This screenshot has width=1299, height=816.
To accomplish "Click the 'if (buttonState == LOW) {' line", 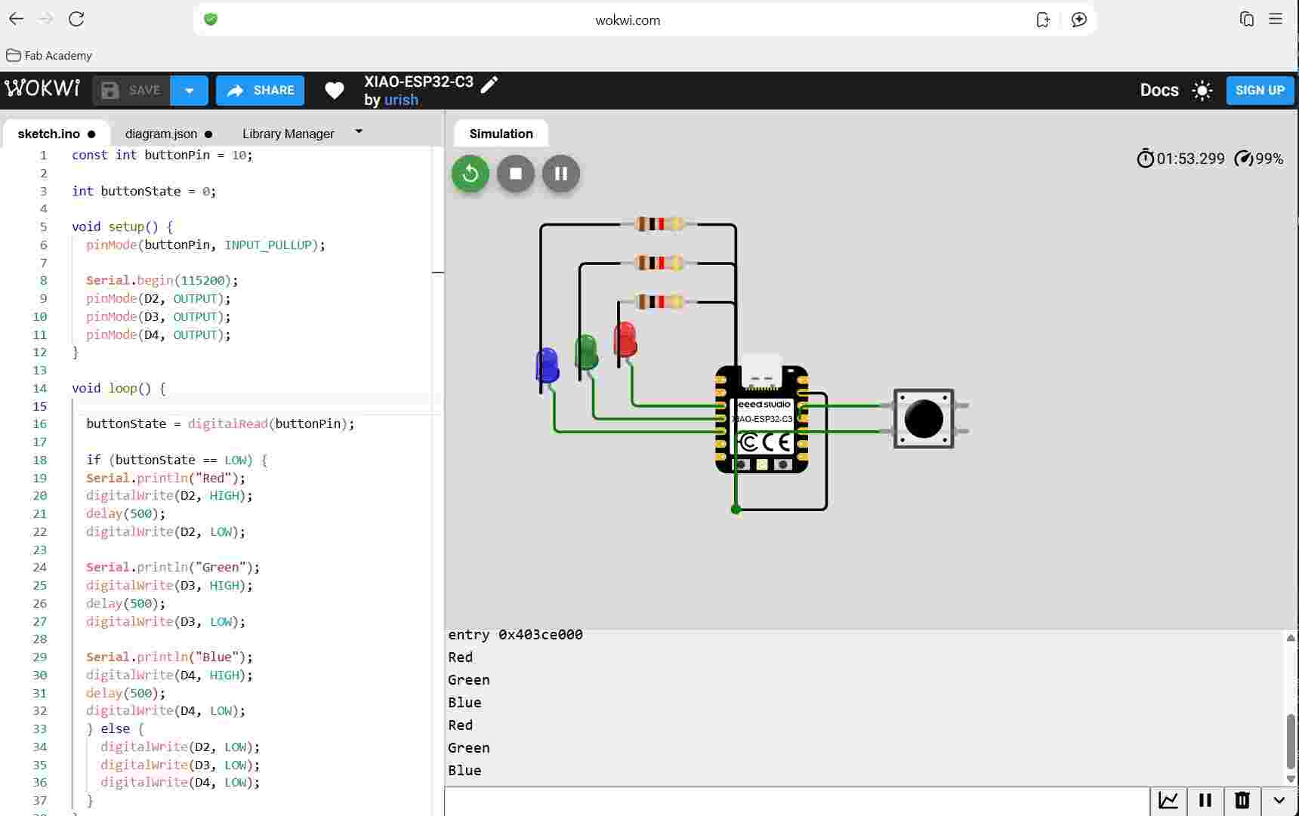I will tap(177, 460).
